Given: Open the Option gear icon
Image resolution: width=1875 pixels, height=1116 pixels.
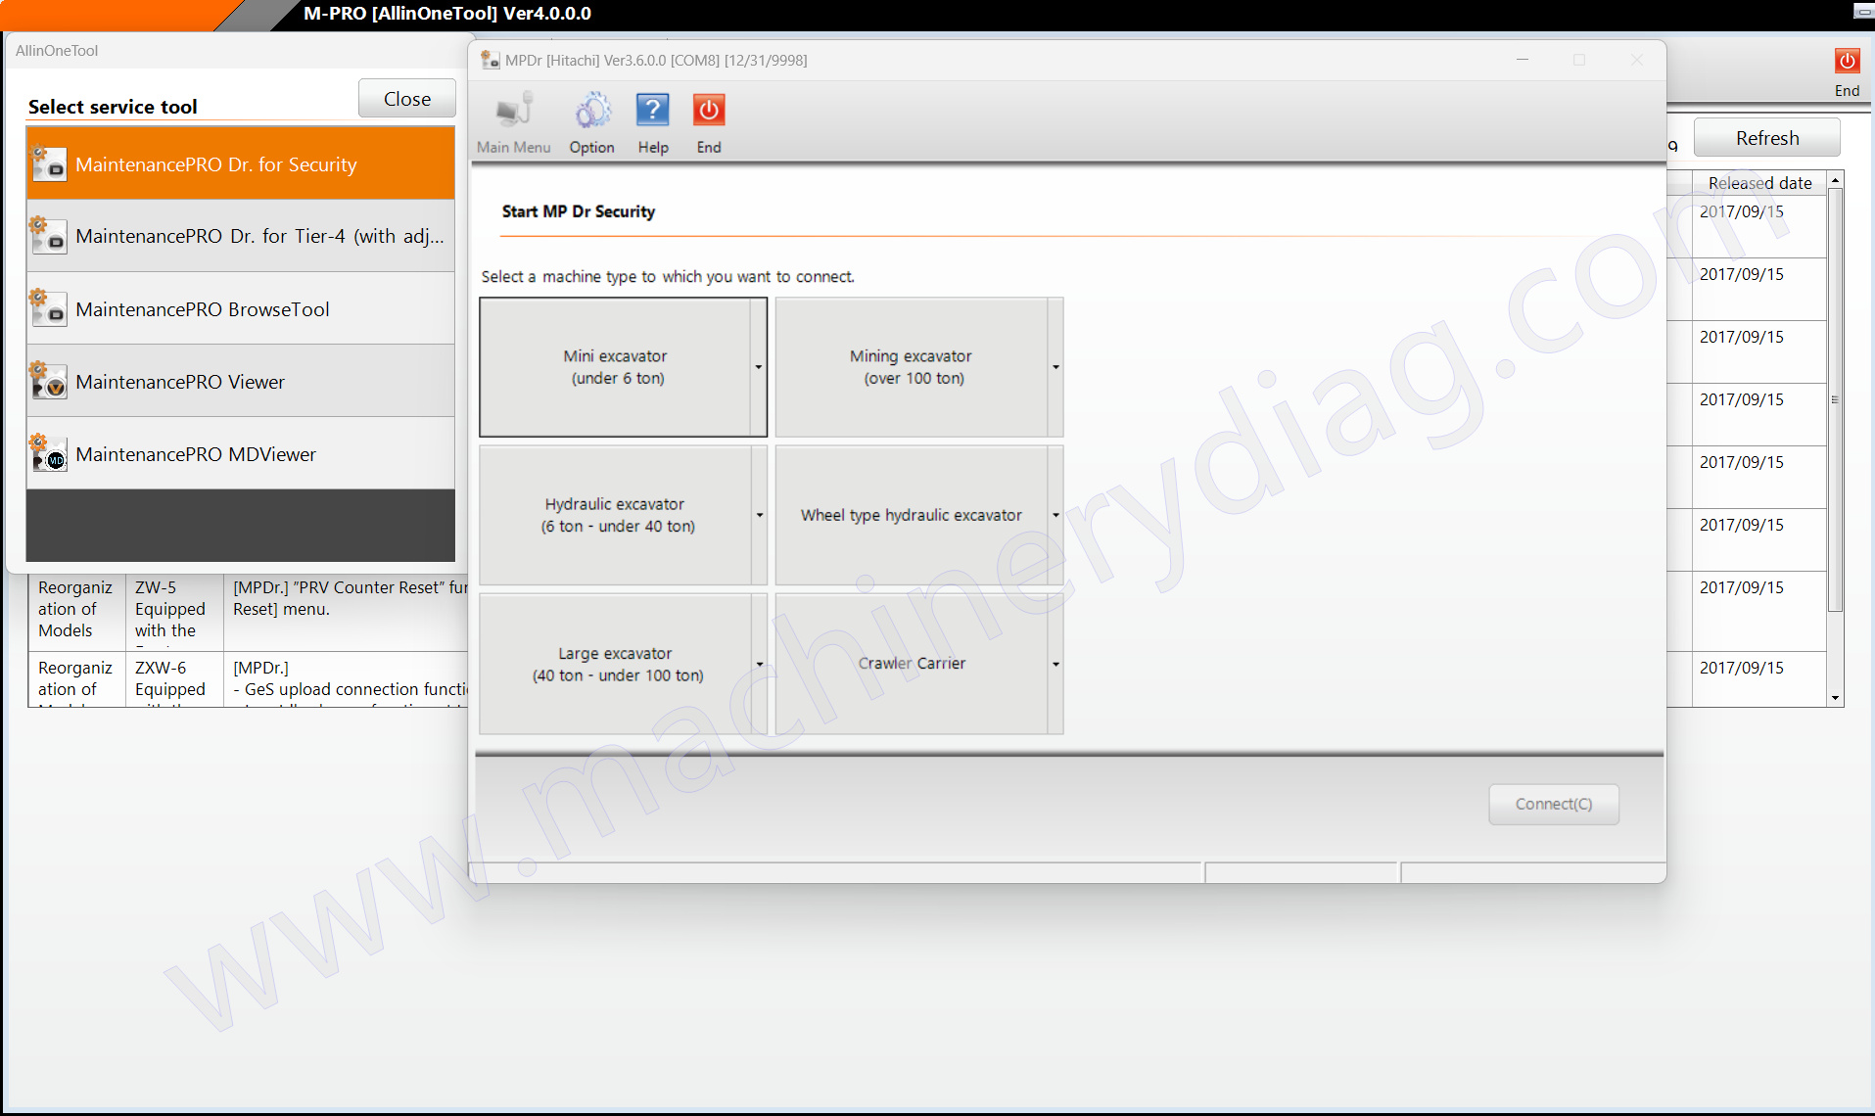Looking at the screenshot, I should tap(592, 111).
